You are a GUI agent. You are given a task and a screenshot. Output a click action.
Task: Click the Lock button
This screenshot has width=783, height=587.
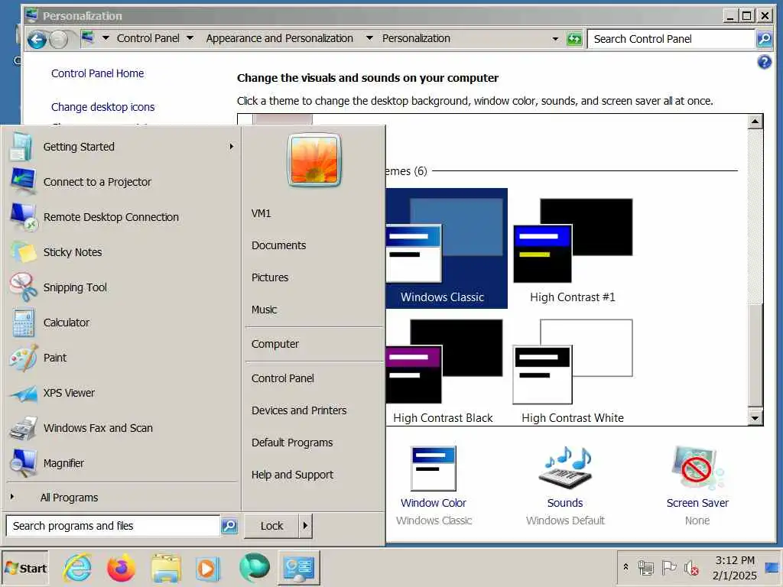click(x=271, y=526)
